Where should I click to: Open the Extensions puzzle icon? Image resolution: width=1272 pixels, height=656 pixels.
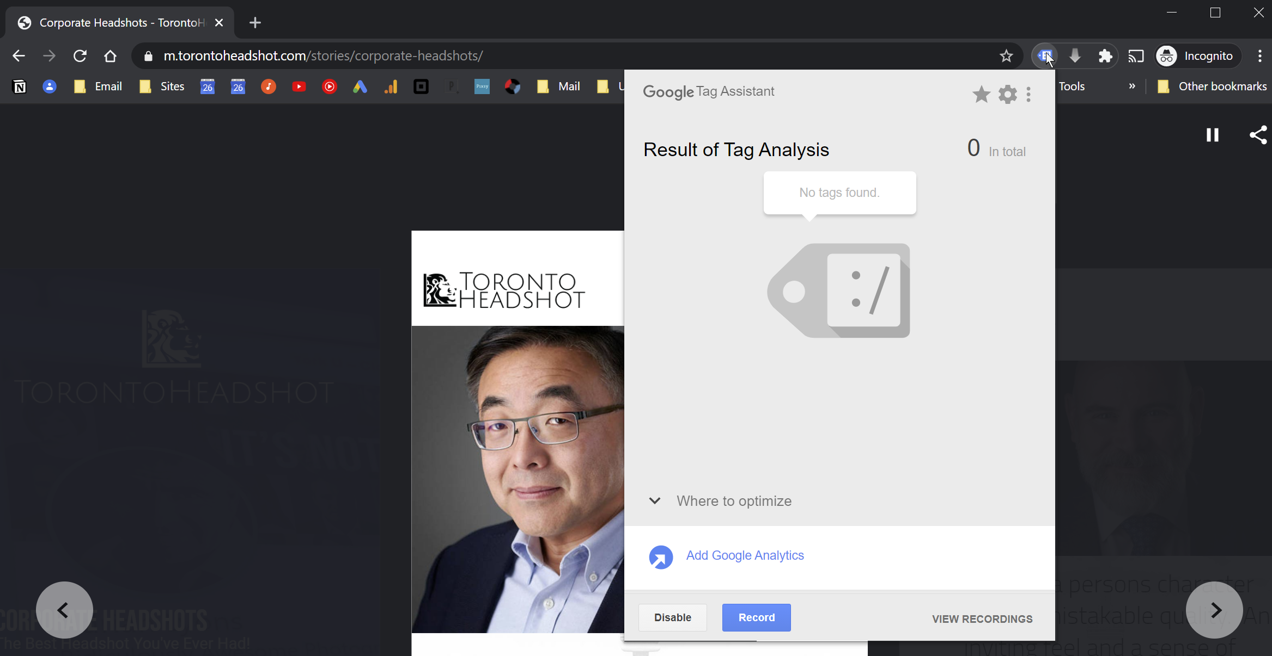[1106, 55]
